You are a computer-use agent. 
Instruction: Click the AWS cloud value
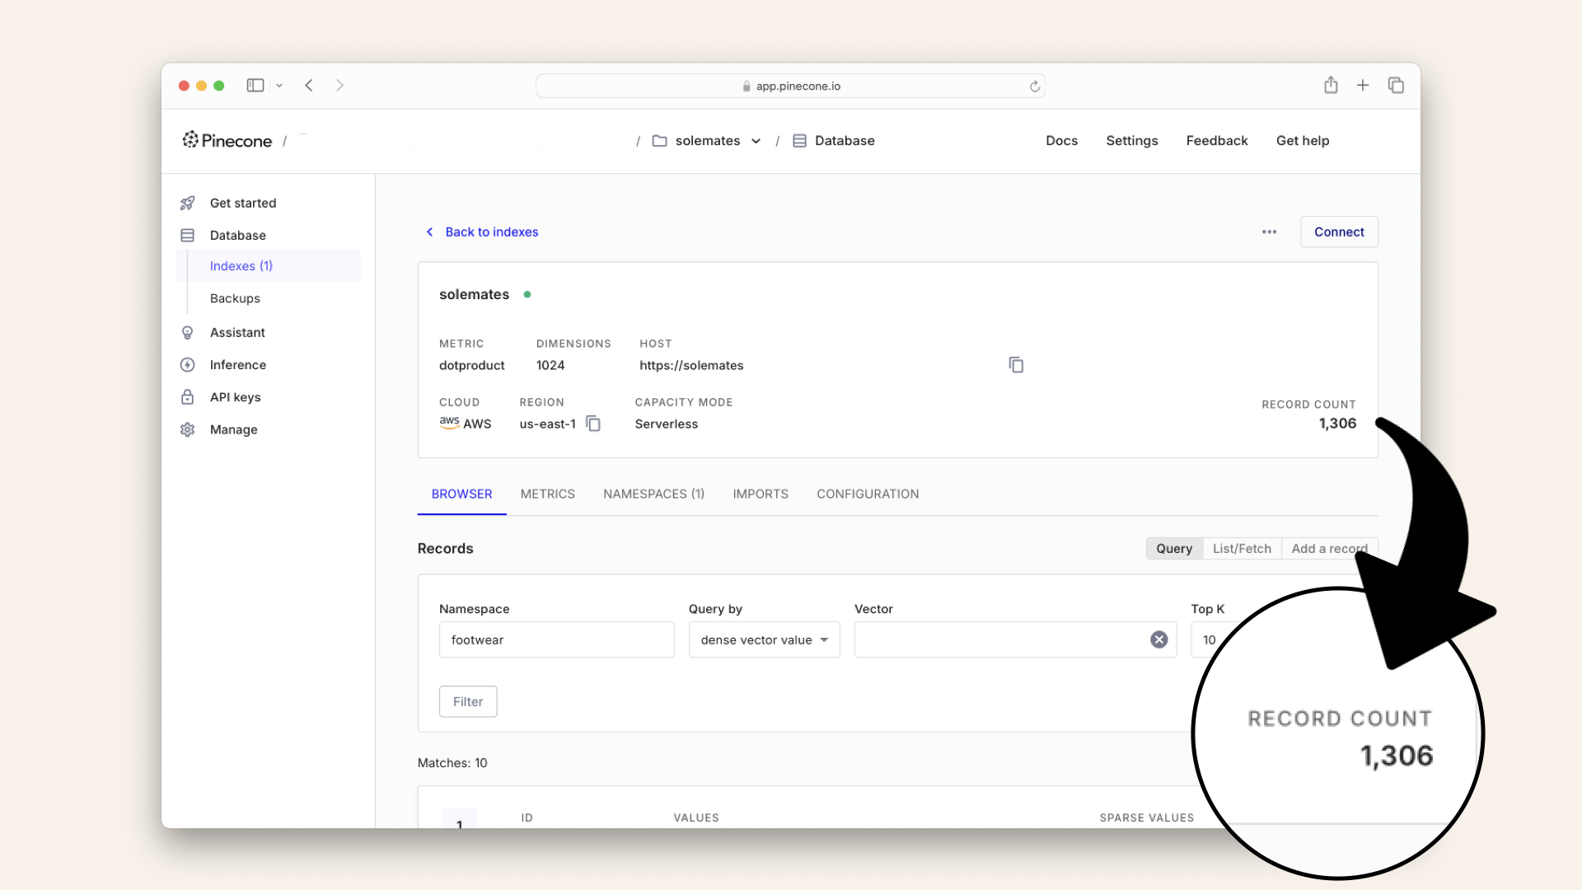(466, 424)
